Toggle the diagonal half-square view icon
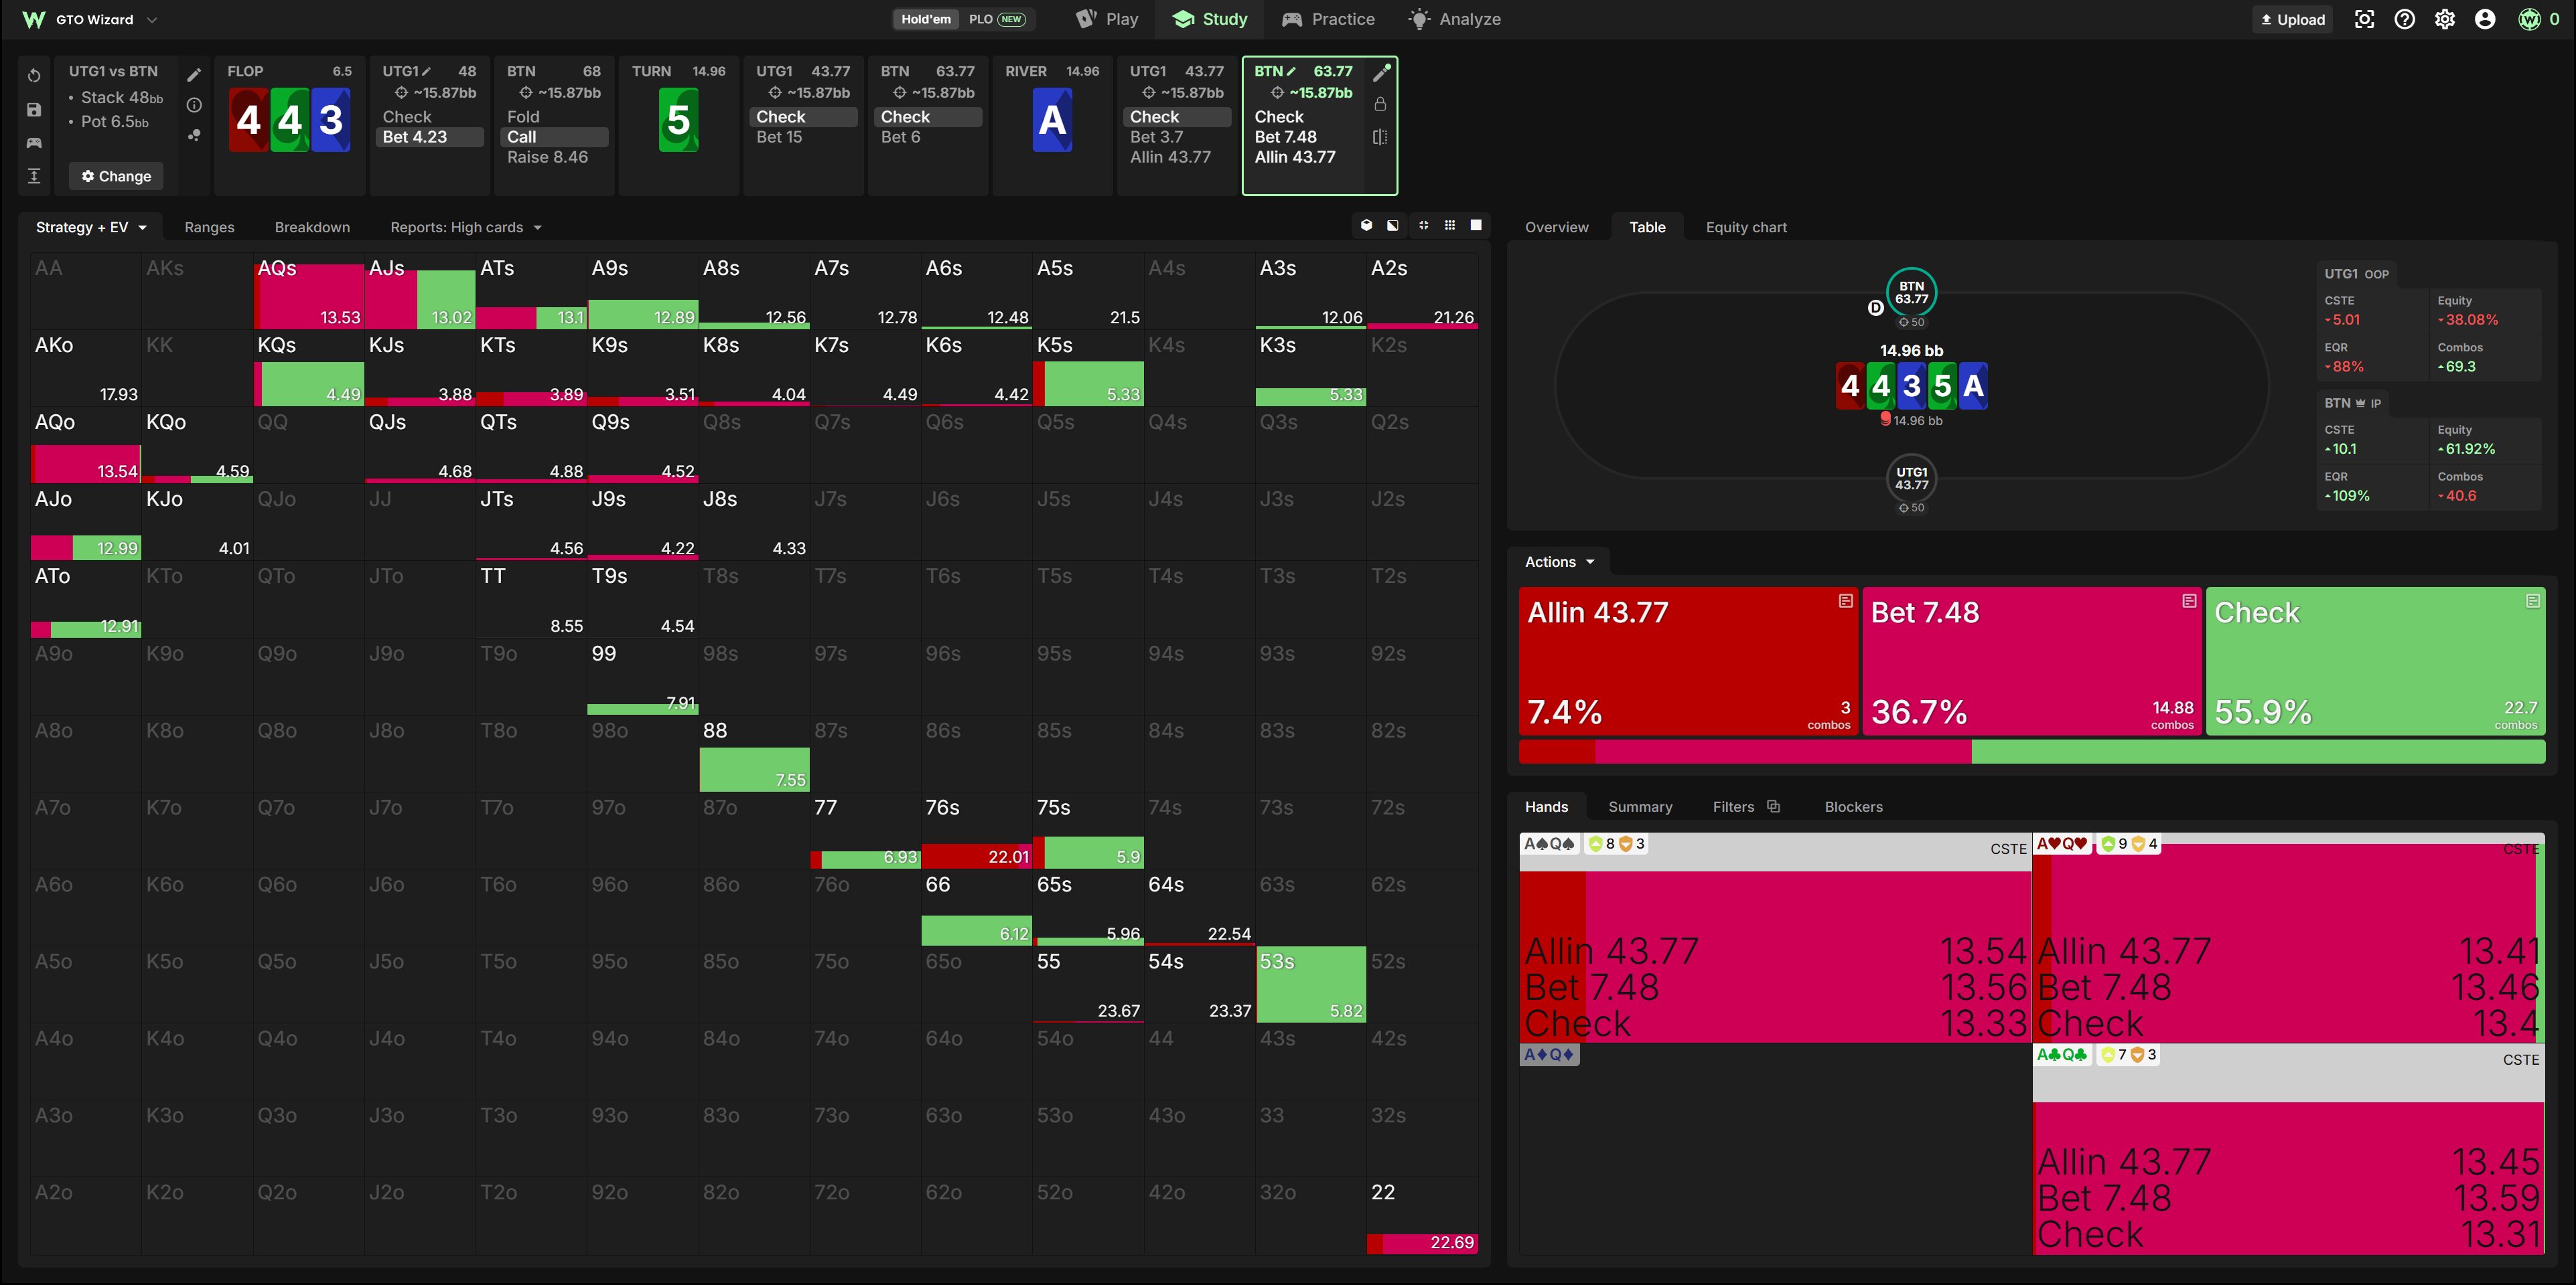Screen dimensions: 2576x1285 [x=1393, y=226]
